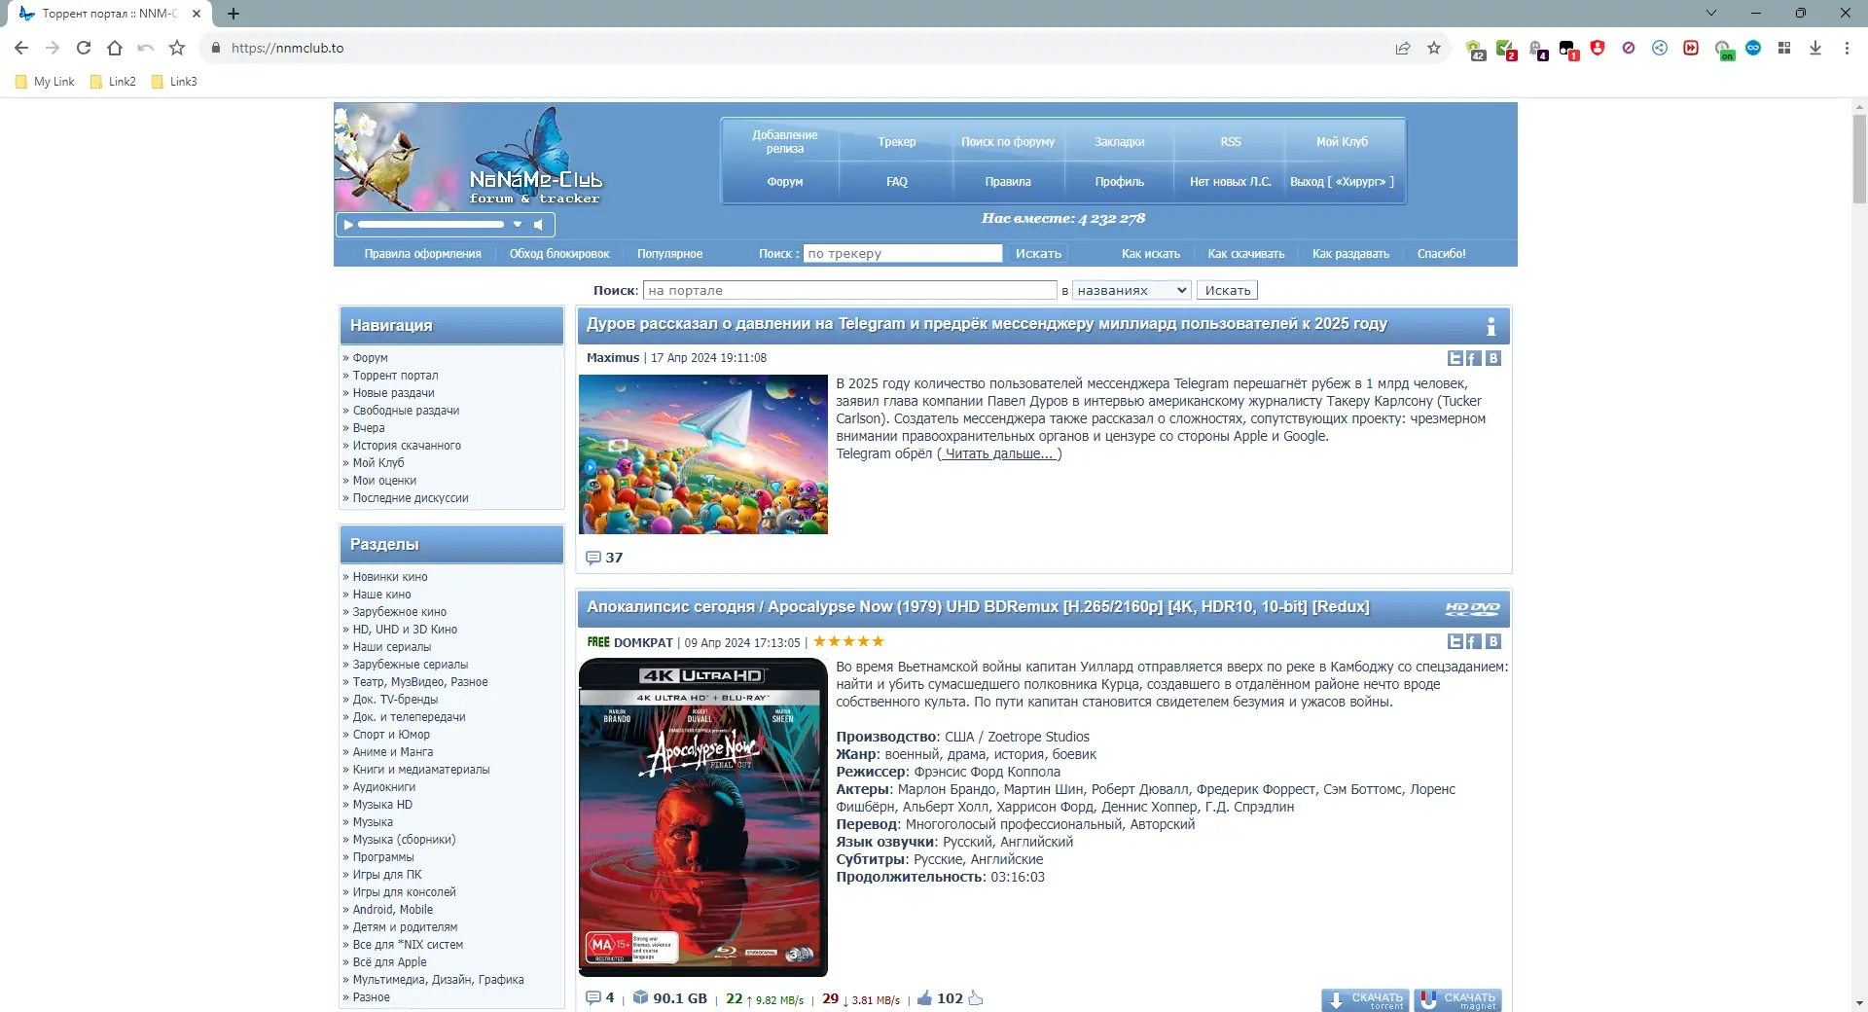
Task: Open the browser Extensions puzzle icon
Action: pyautogui.click(x=1784, y=48)
